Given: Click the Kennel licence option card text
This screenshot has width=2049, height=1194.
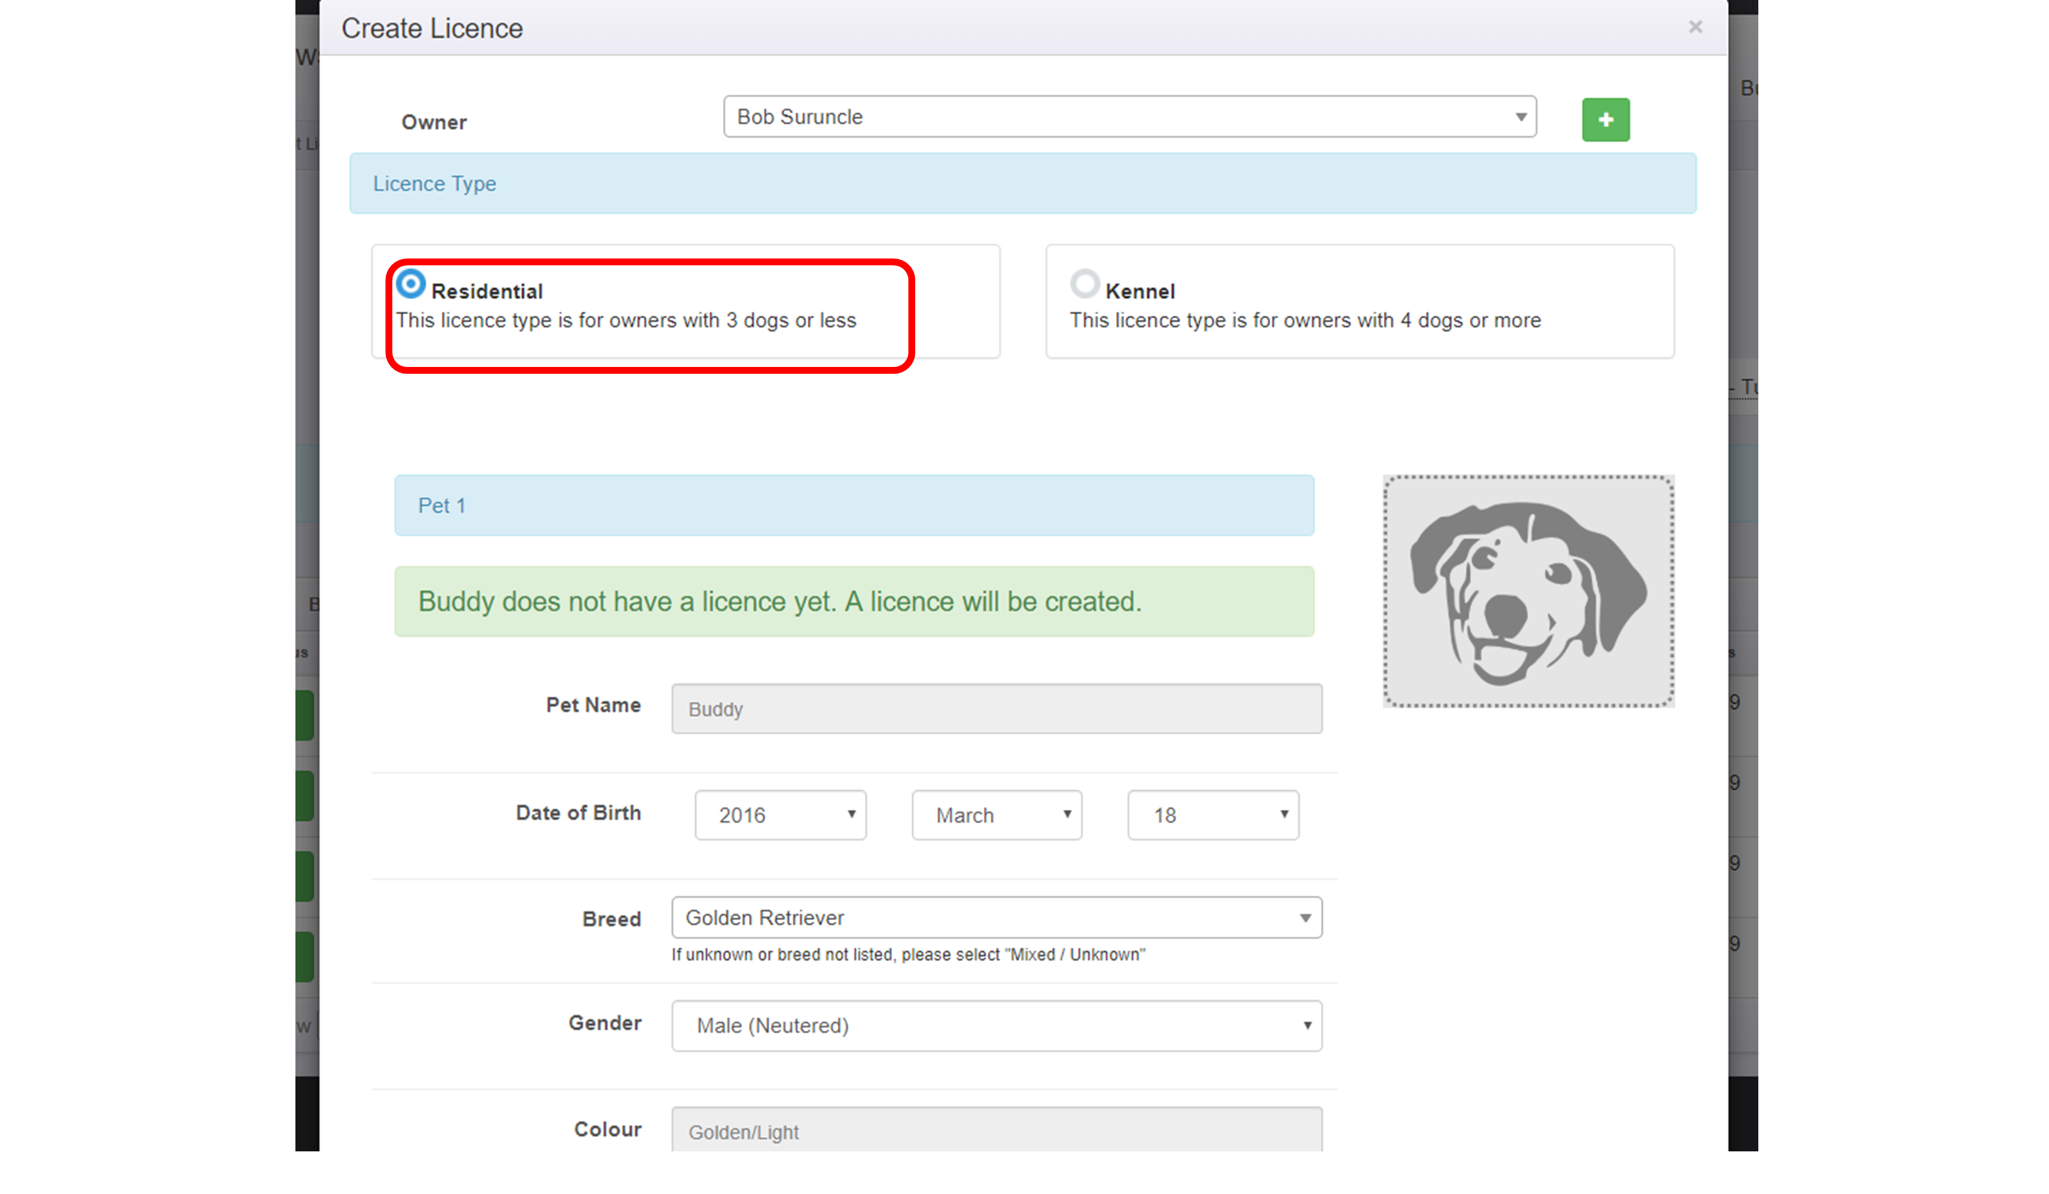Looking at the screenshot, I should click(1304, 320).
